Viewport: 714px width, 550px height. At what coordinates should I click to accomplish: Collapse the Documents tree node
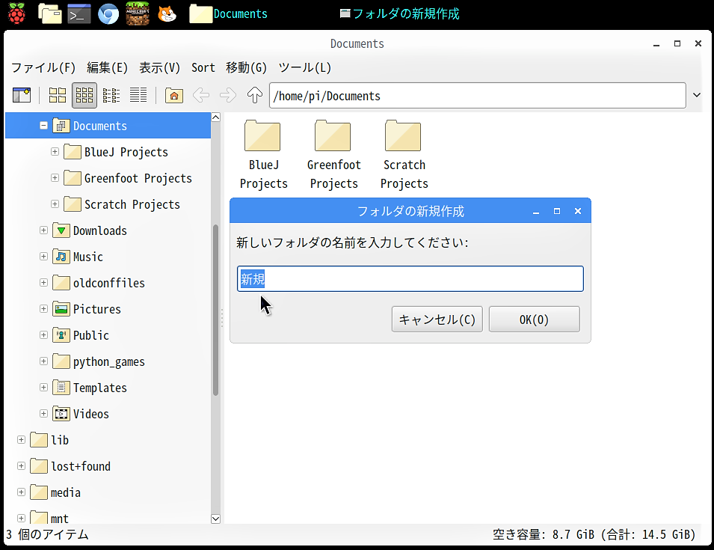[43, 125]
